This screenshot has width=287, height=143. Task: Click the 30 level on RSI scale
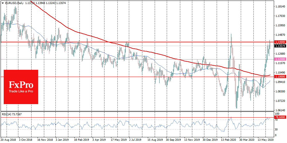click(x=277, y=129)
